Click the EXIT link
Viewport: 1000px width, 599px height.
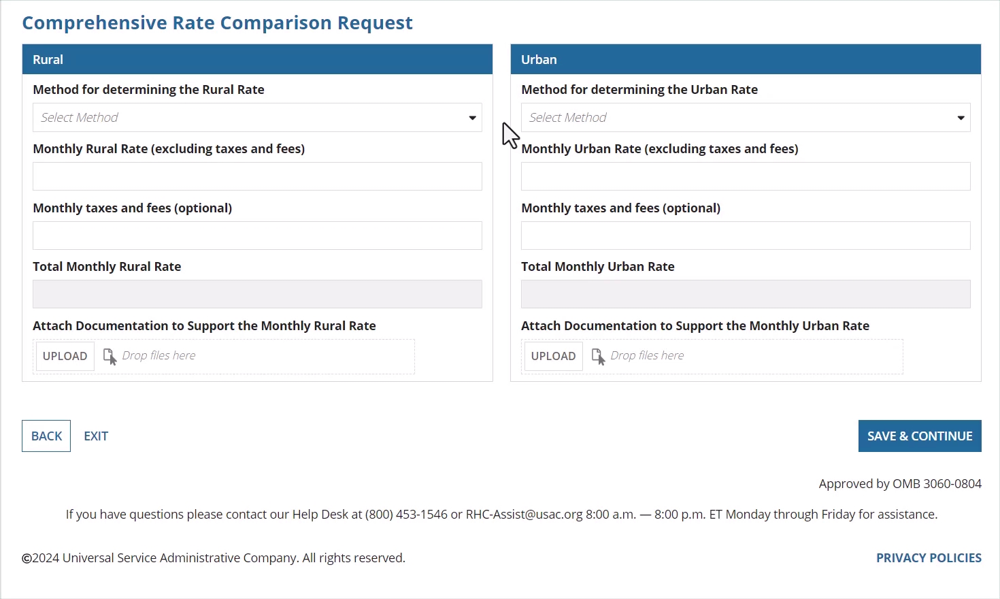point(96,436)
